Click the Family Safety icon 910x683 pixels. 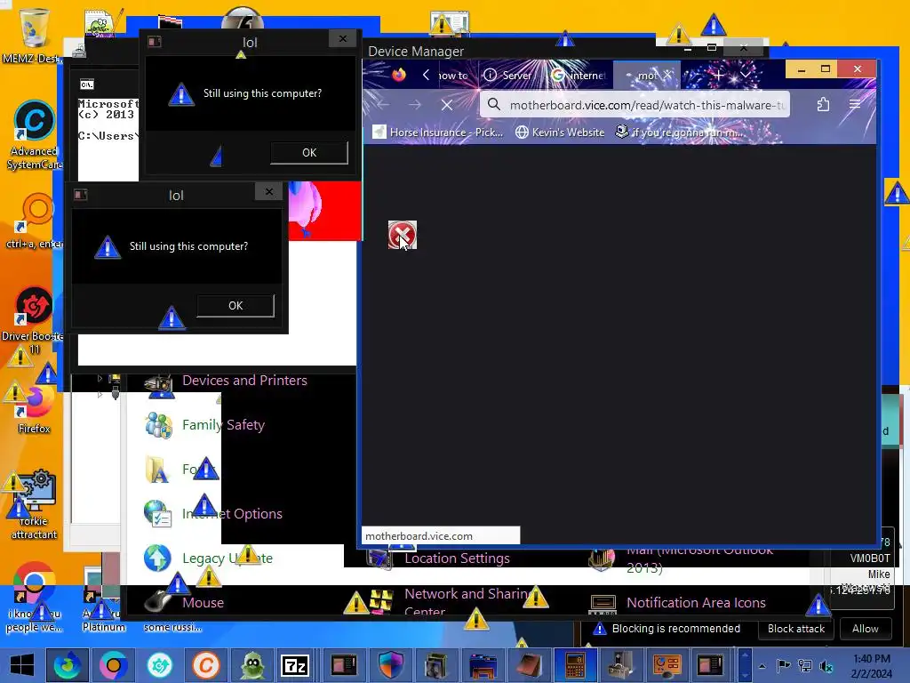pos(158,425)
